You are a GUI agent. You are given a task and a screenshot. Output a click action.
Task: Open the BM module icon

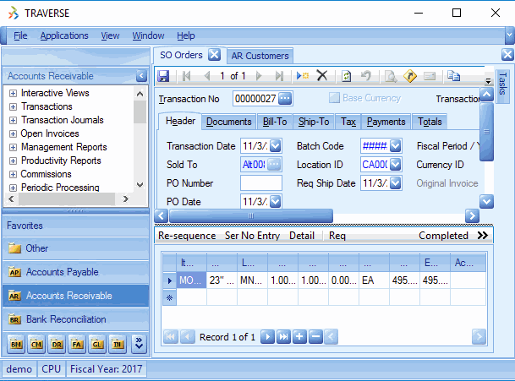[x=16, y=344]
